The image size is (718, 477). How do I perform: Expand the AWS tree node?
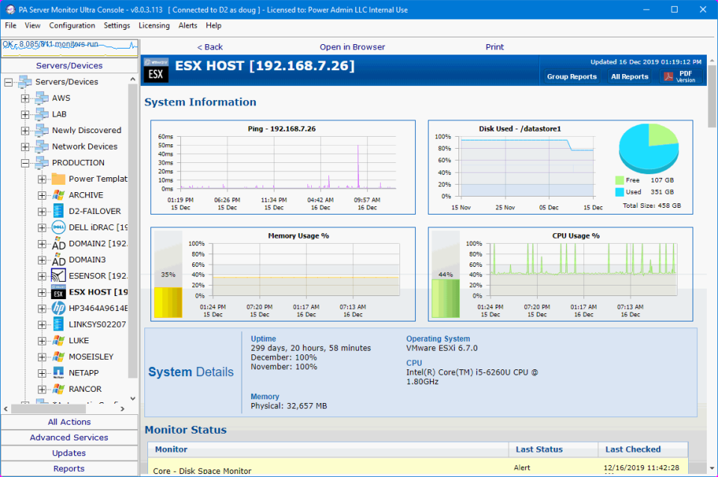tap(25, 98)
